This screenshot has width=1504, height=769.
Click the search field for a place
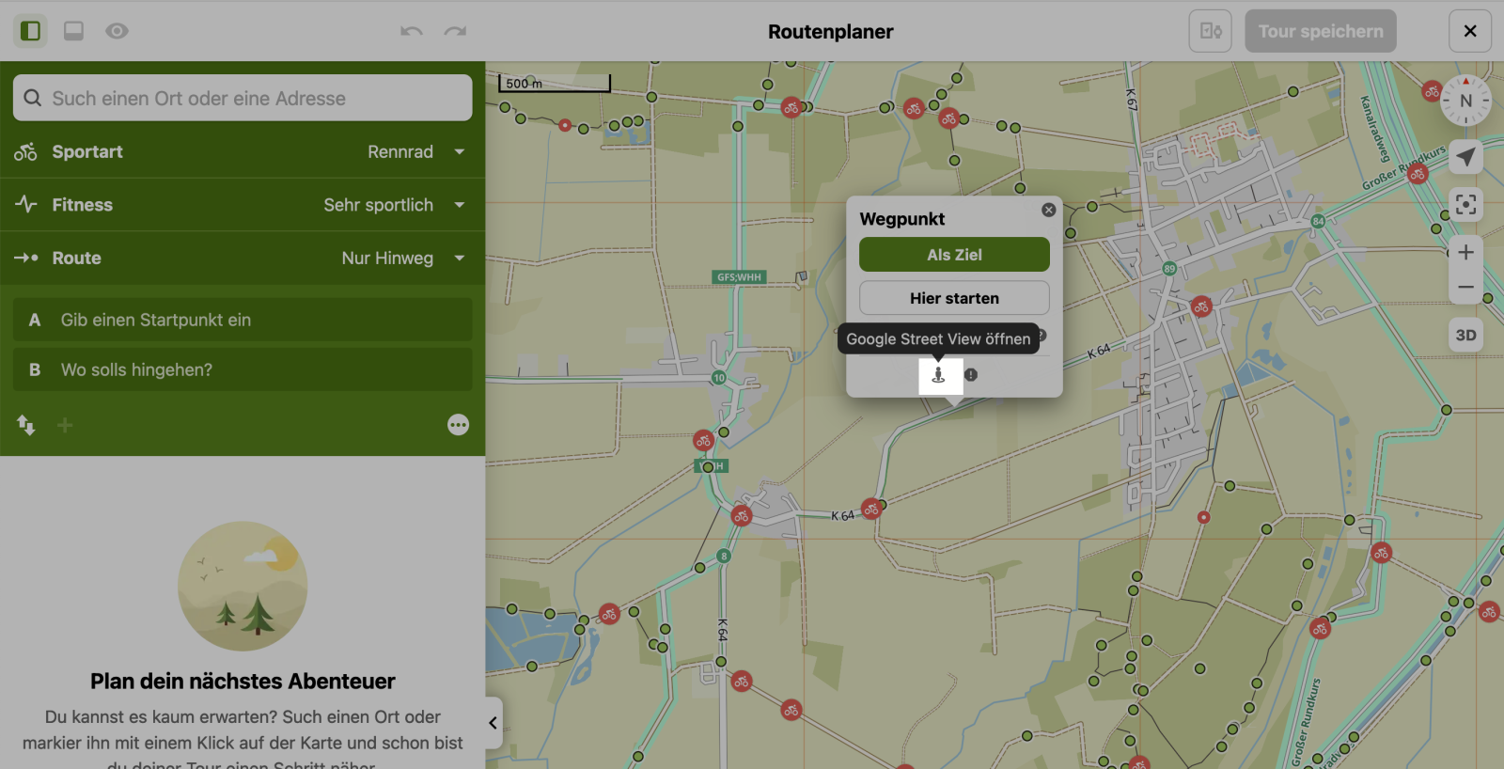(243, 99)
